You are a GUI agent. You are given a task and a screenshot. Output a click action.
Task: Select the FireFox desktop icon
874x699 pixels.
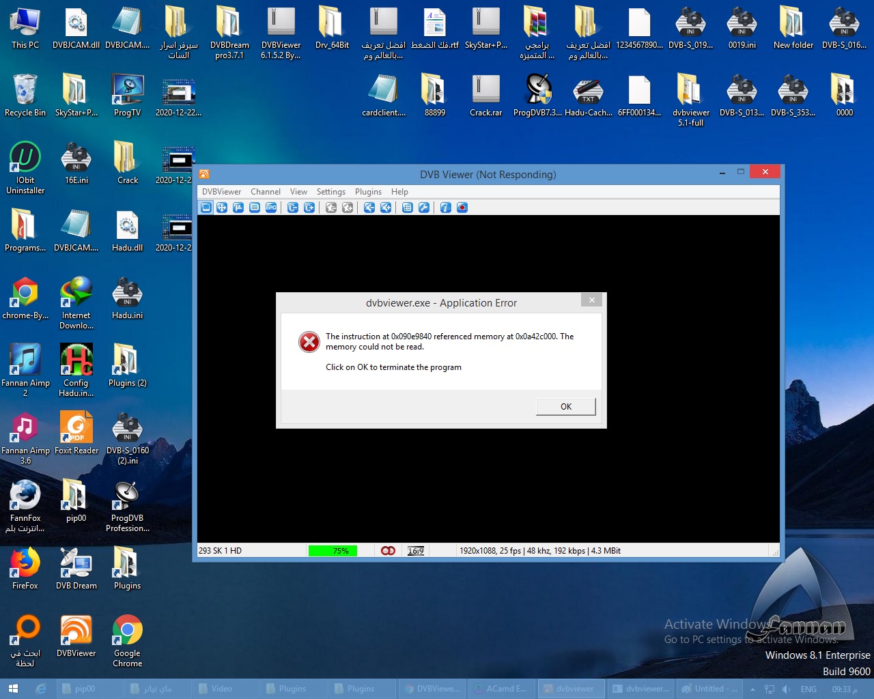[x=25, y=569]
